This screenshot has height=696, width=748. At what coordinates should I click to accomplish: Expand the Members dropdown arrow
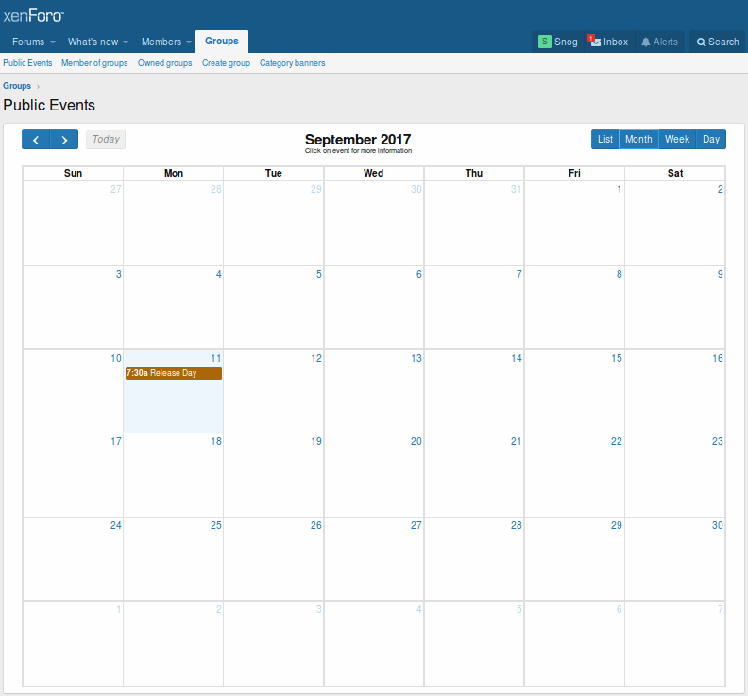(x=189, y=42)
